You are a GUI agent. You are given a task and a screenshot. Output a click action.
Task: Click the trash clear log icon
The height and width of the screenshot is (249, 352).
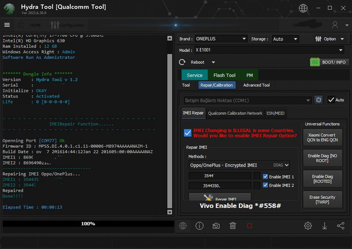coord(233,226)
